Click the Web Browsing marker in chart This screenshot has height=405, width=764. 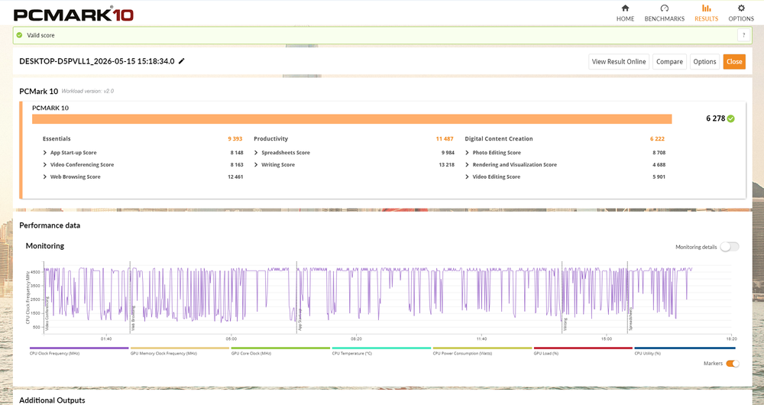[134, 319]
